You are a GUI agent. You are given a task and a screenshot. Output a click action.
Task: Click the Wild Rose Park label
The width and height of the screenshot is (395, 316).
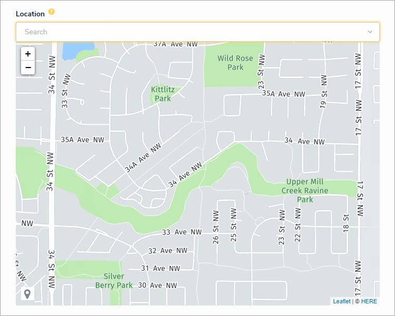235,63
